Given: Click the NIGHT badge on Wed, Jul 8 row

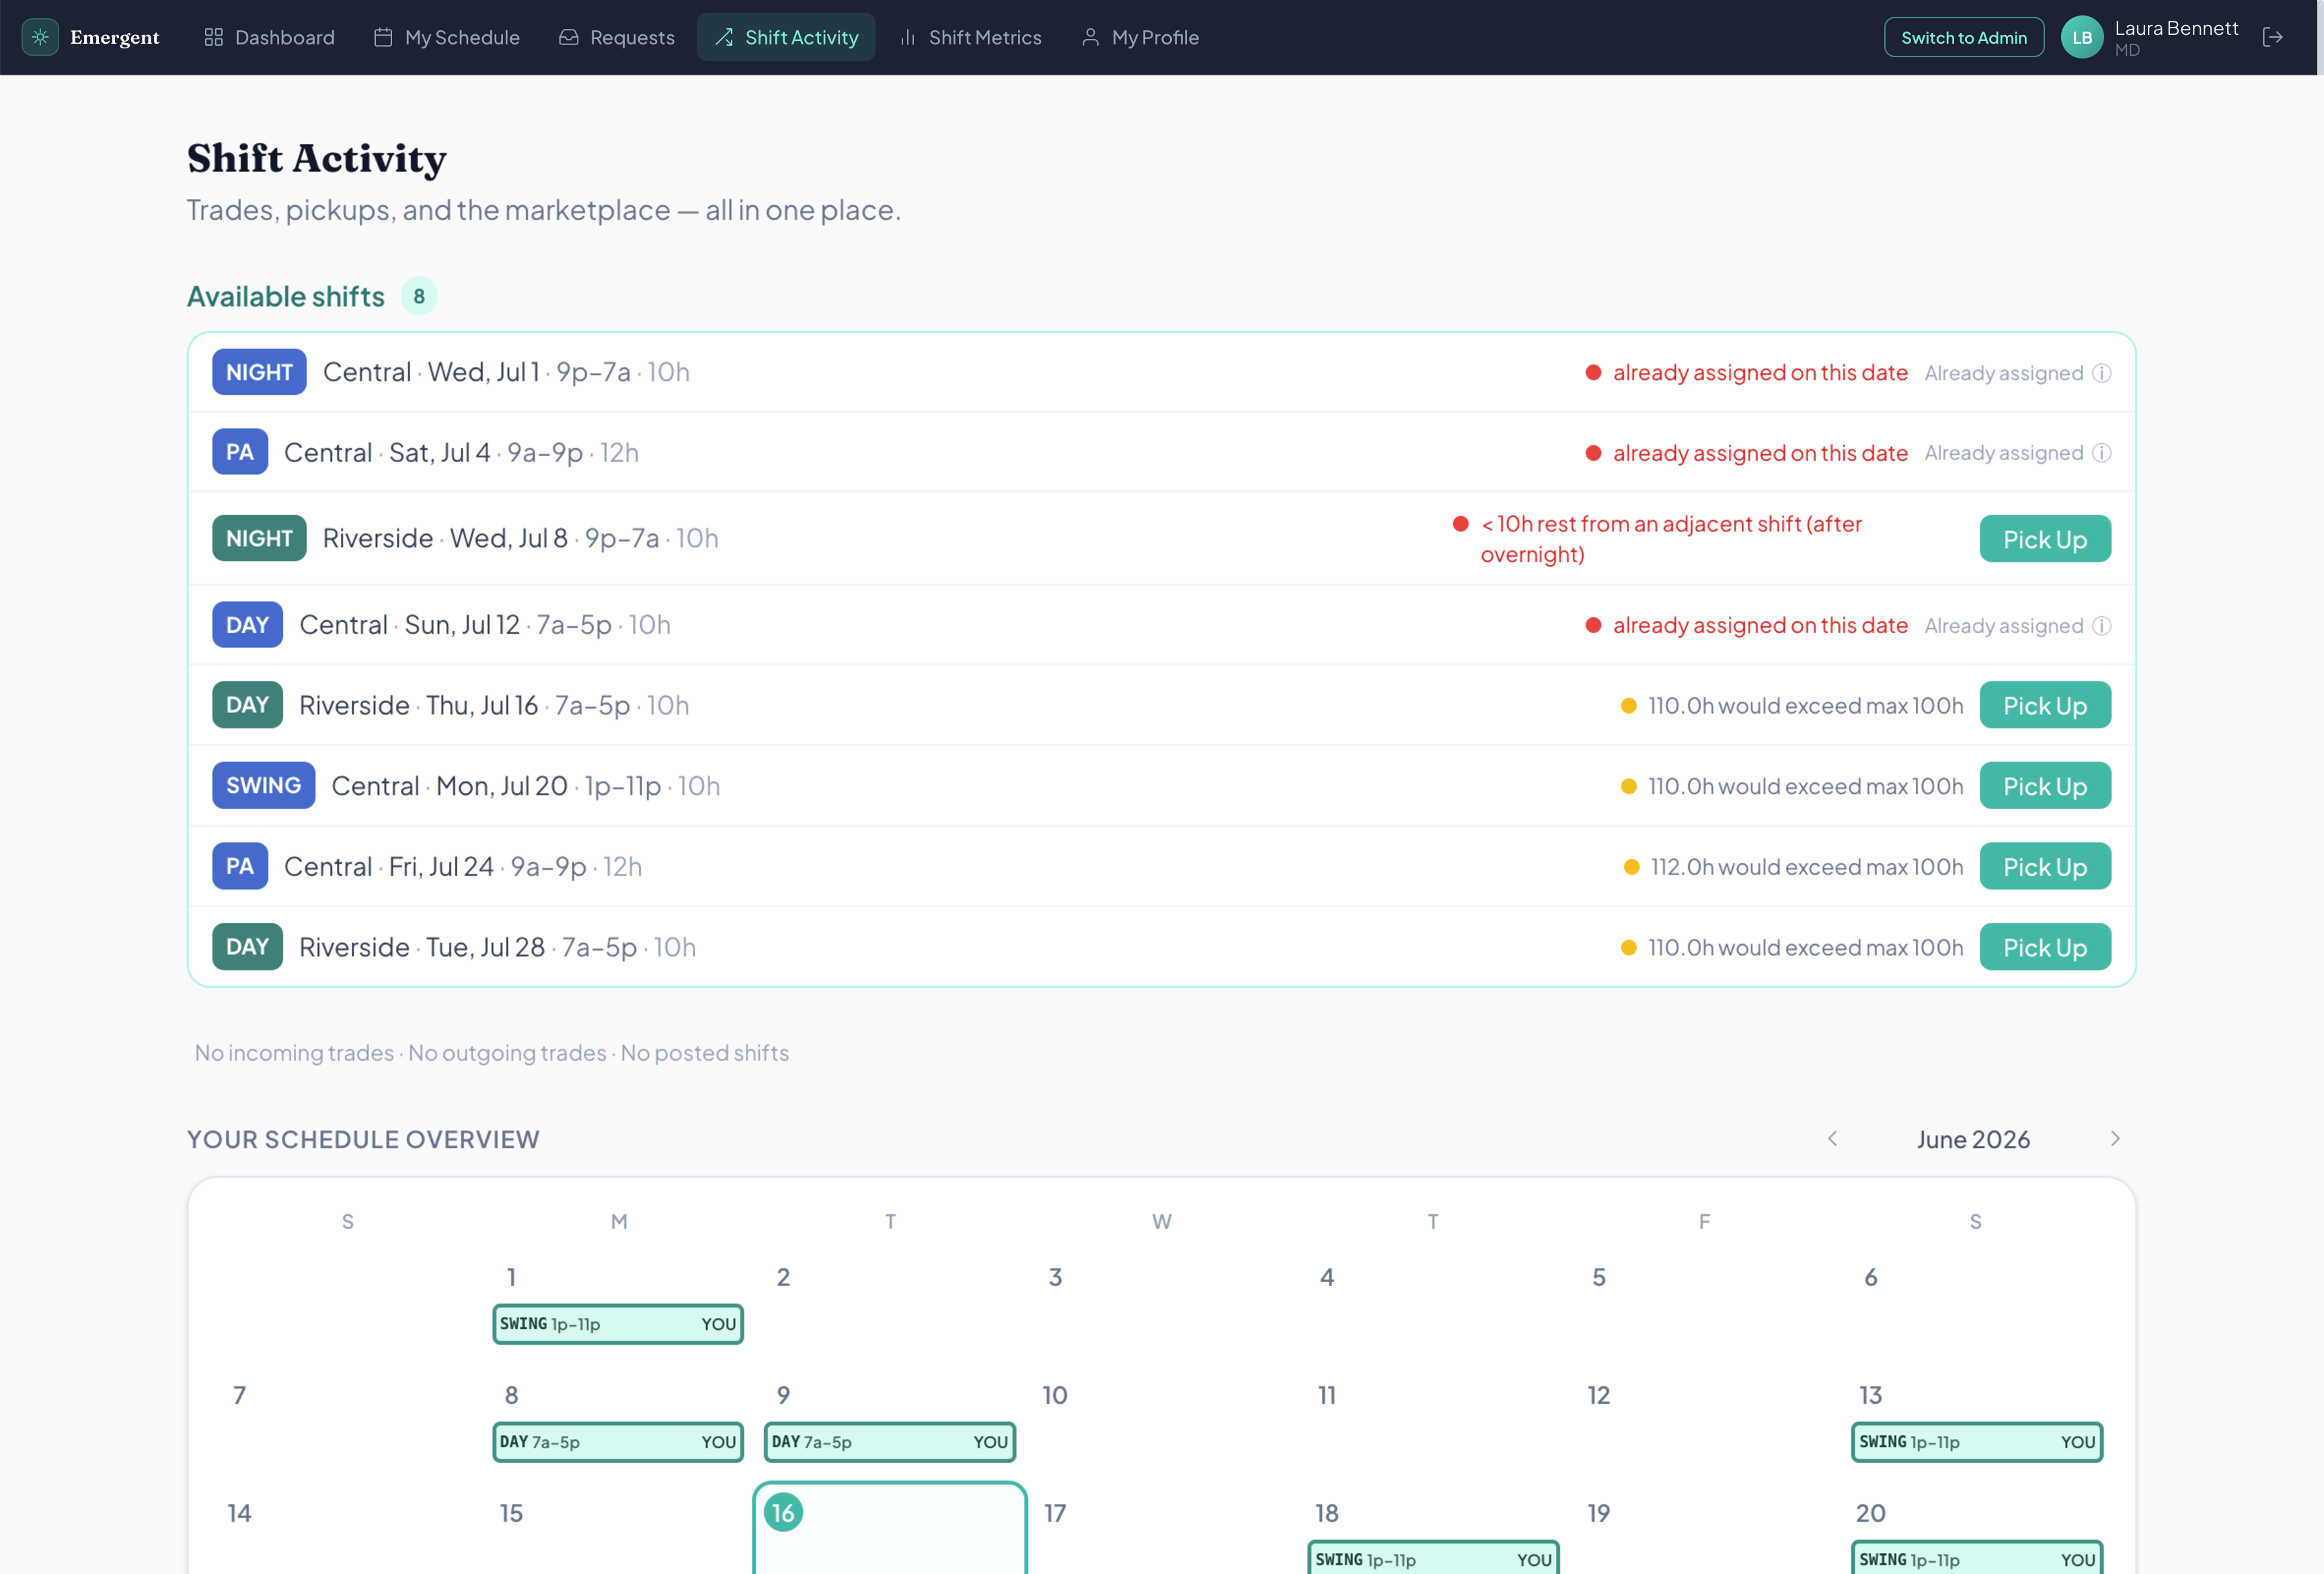Looking at the screenshot, I should point(259,538).
